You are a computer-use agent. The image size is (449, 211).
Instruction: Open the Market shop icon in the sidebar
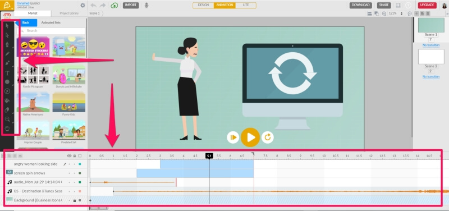7,16
